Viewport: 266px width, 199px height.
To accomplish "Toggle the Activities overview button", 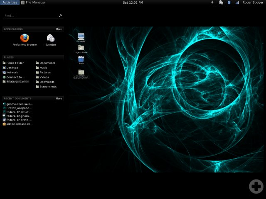I will pyautogui.click(x=10, y=2).
